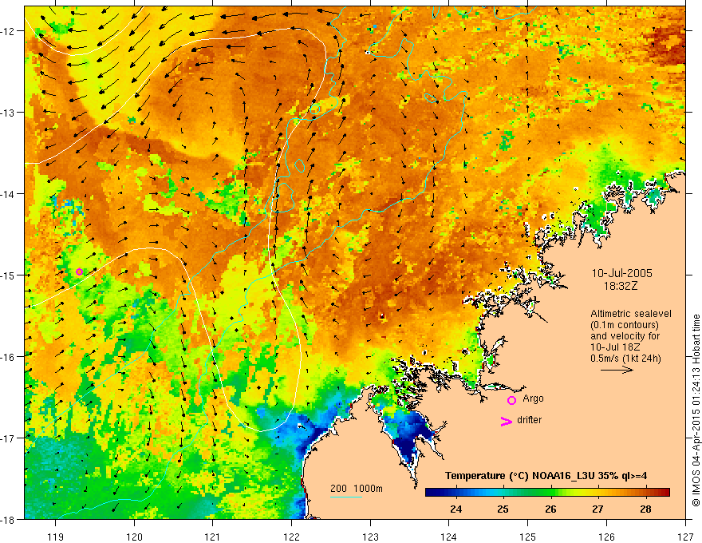The height and width of the screenshot is (543, 702).
Task: Click the temperature color bar at 26°C
Action: (x=550, y=493)
